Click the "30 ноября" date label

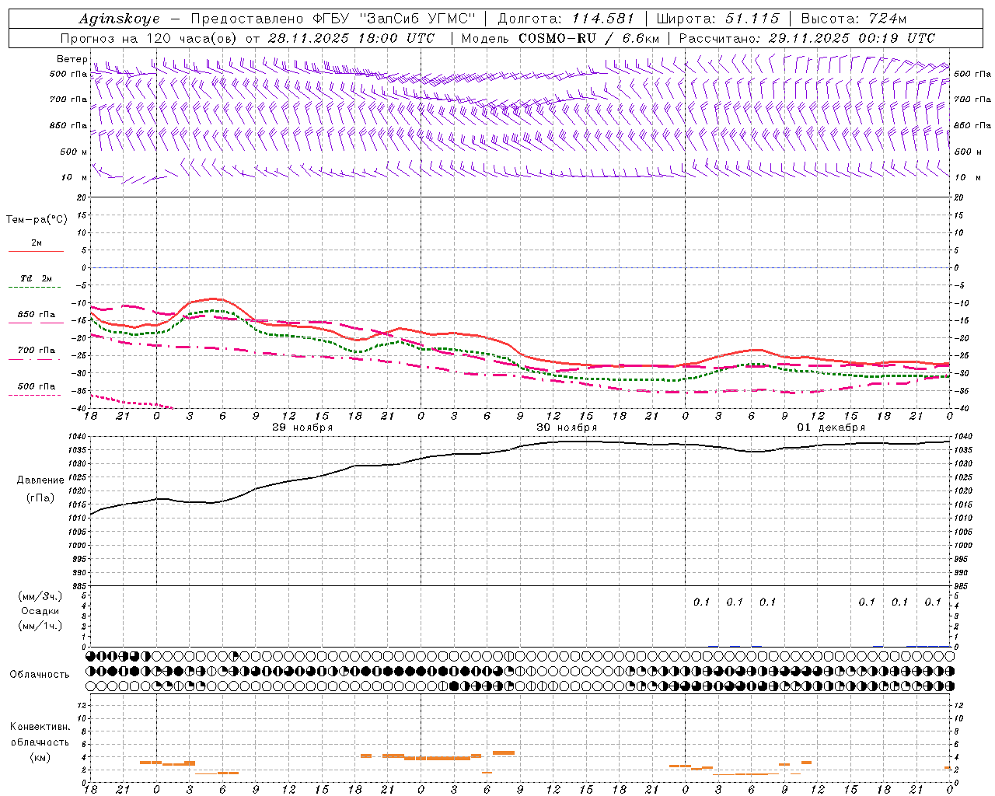pos(567,428)
